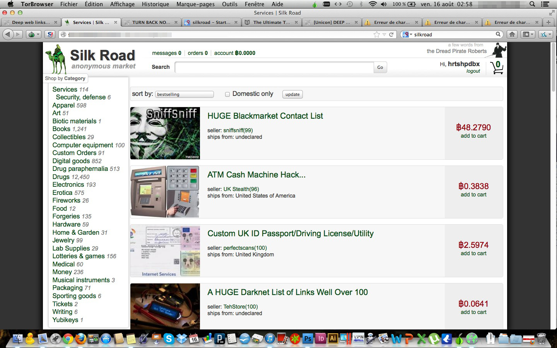Open the HUGE Blackmarket Contact List listing

click(x=265, y=116)
